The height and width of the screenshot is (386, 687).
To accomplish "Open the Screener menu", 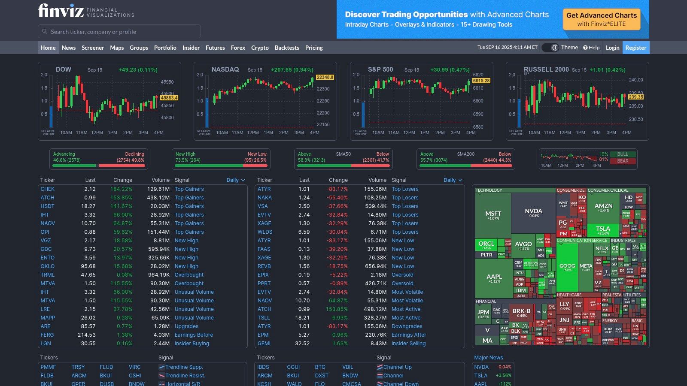I will click(93, 48).
